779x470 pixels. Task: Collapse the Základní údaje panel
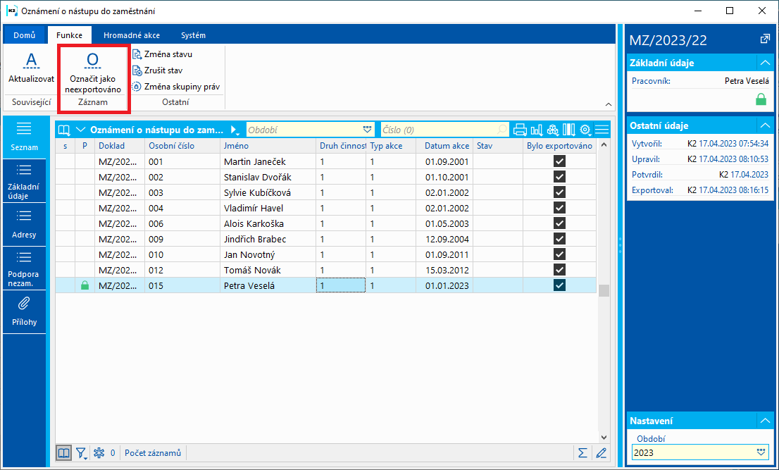(x=765, y=63)
